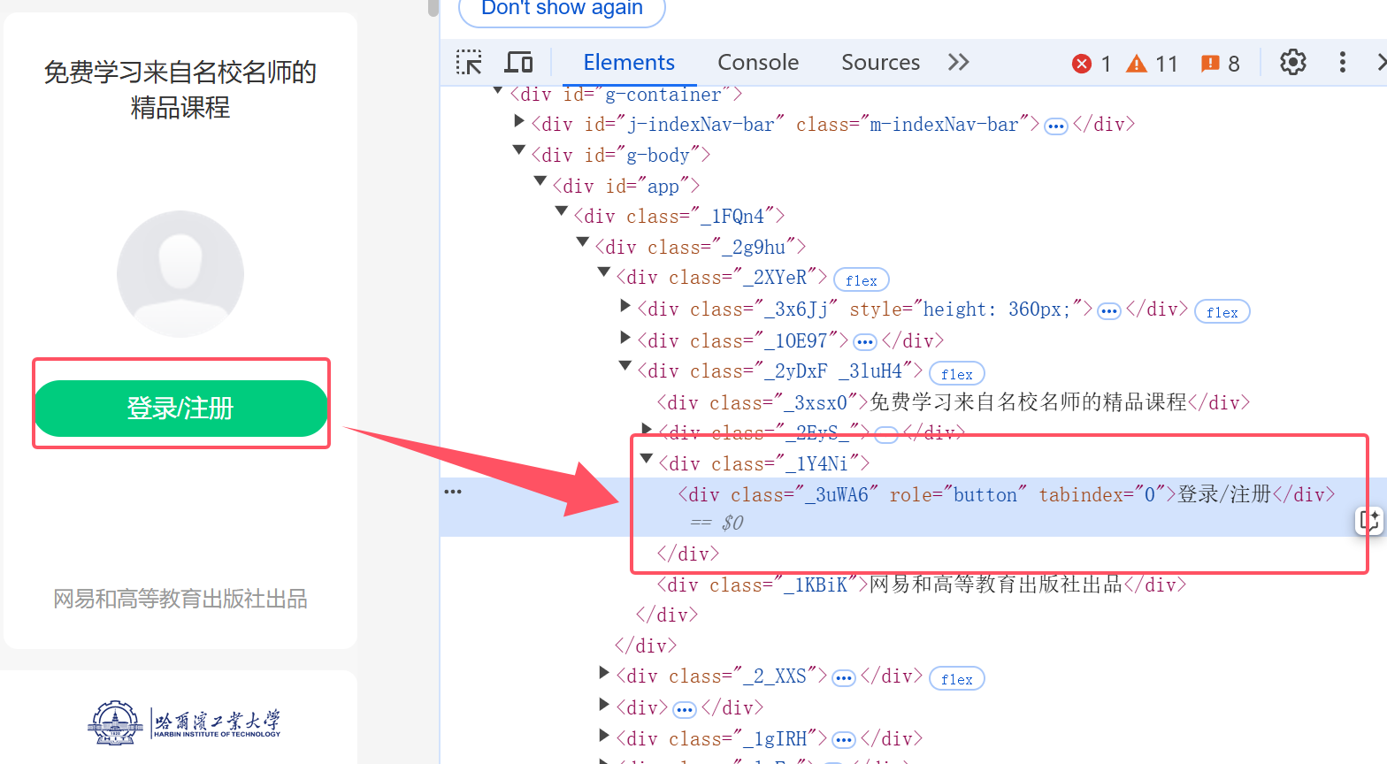Expand ellipsis of _2_XXS div
The image size is (1387, 764).
pyautogui.click(x=844, y=678)
